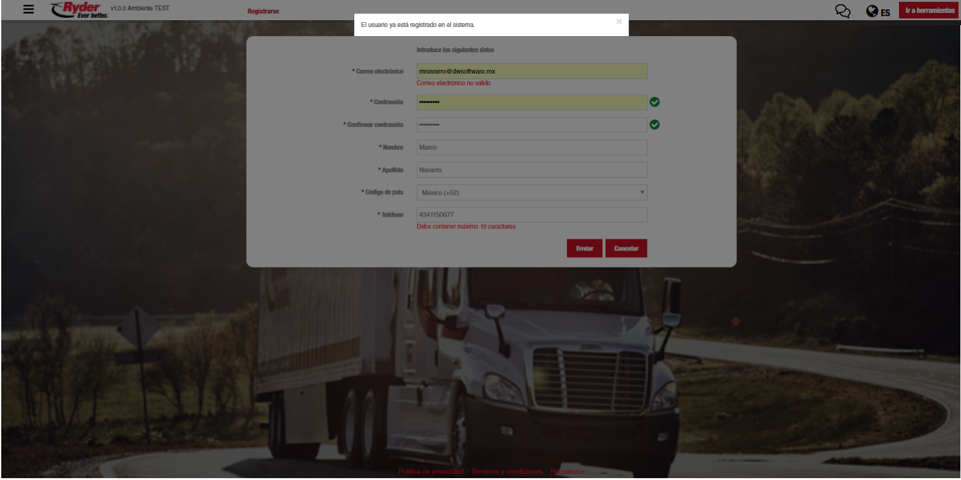Click green checkmark beside Confirmar contraseña field

coord(655,125)
